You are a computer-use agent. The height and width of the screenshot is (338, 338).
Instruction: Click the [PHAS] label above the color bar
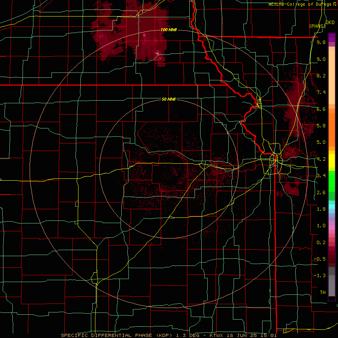click(317, 26)
